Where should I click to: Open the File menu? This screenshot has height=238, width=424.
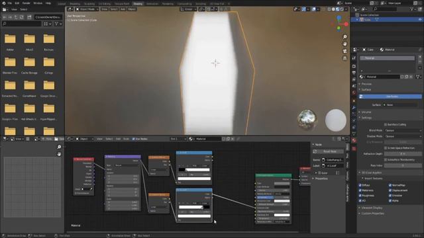click(x=10, y=3)
